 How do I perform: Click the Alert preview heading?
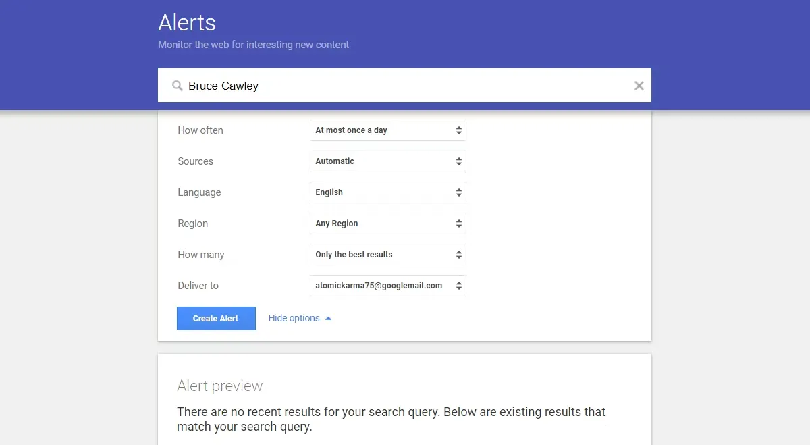(x=219, y=386)
